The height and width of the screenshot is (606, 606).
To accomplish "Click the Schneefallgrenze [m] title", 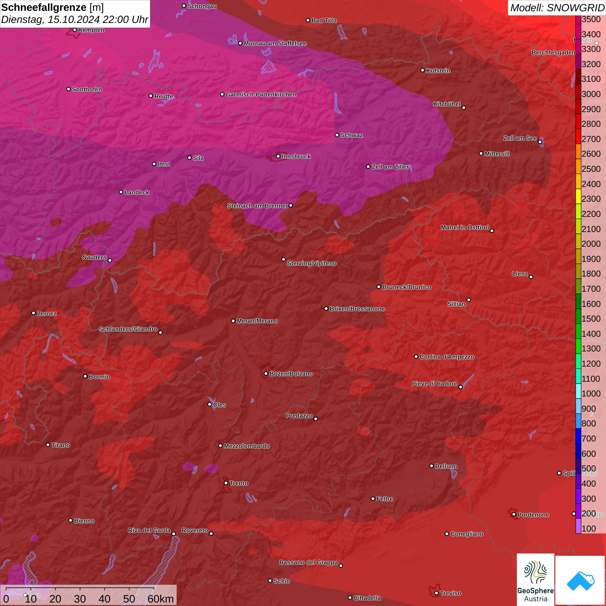I will coord(52,7).
